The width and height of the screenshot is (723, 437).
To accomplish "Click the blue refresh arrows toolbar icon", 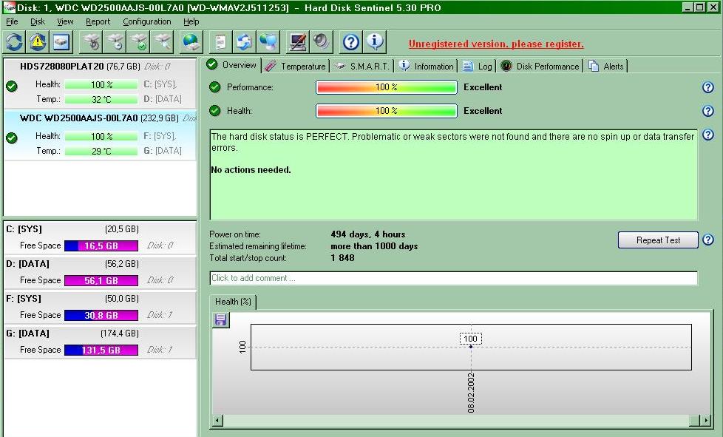I will tap(14, 42).
